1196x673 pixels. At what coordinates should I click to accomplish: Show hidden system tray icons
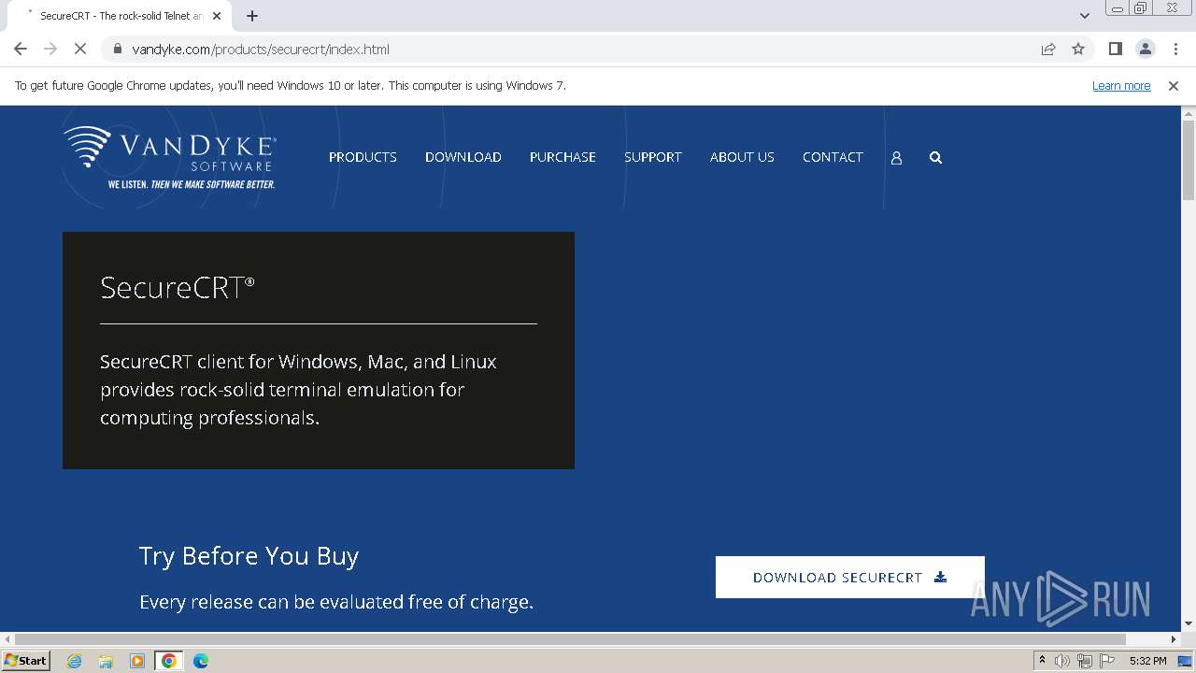pyautogui.click(x=1042, y=661)
